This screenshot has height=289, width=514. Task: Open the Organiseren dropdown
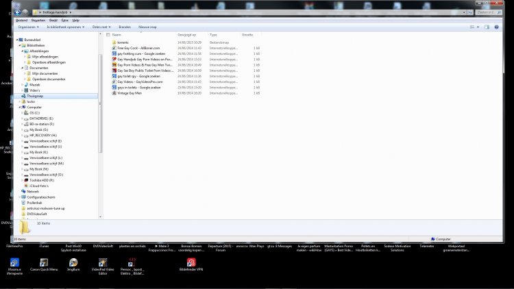[29, 27]
